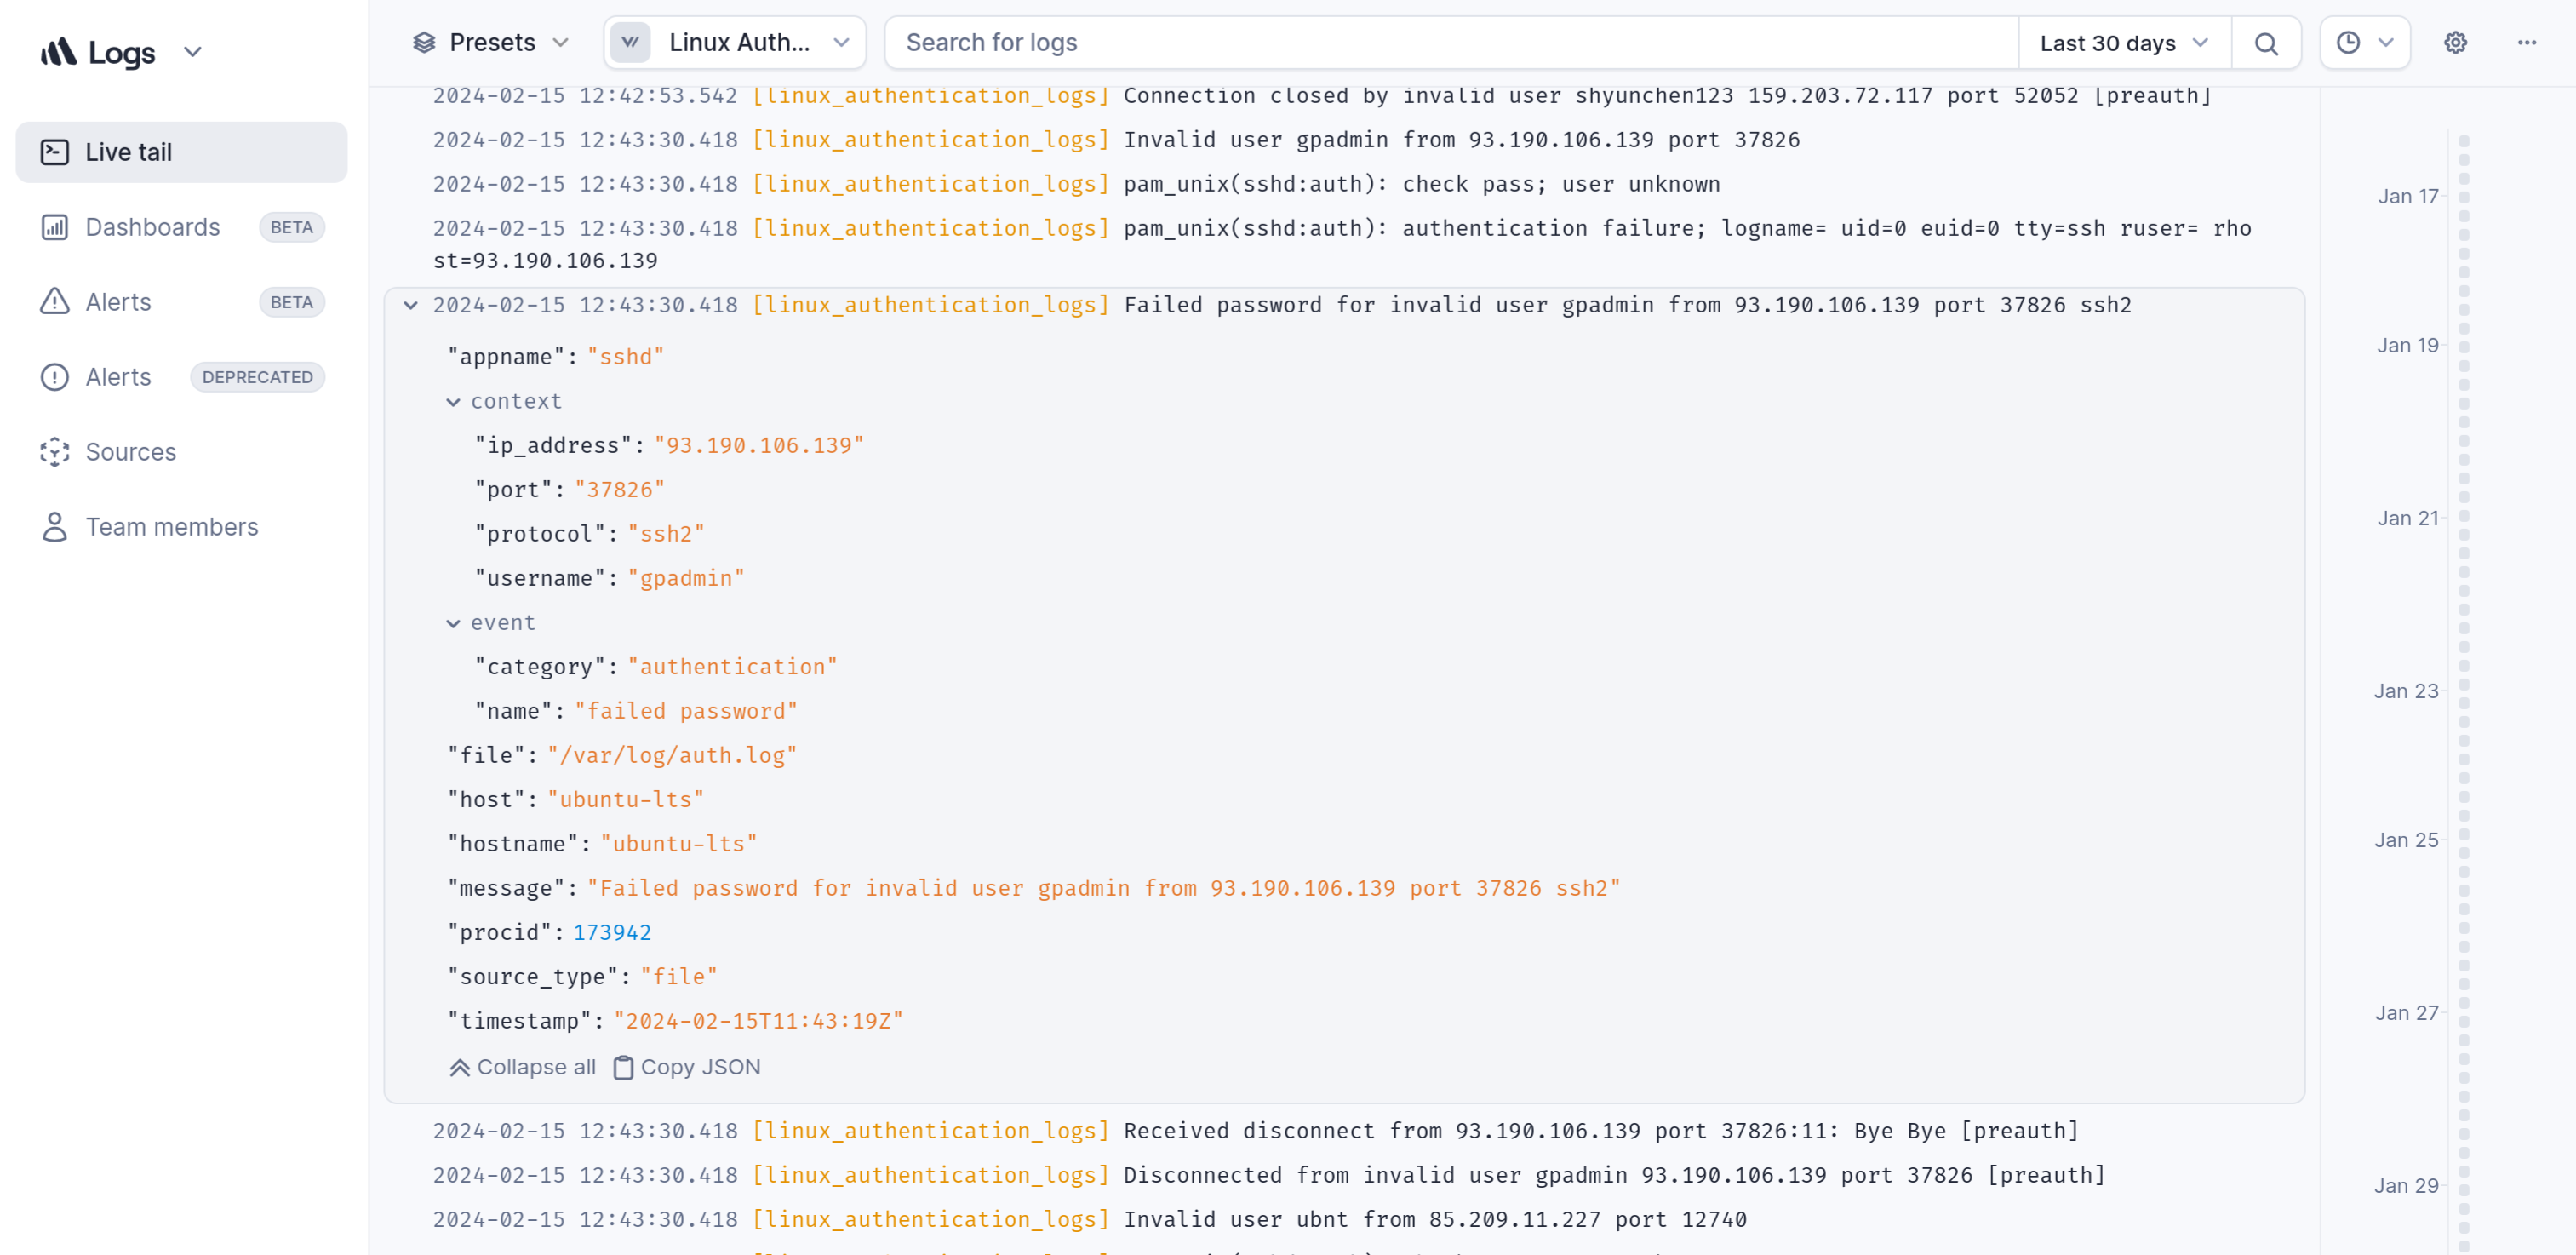Click the Presets layers icon

tap(424, 43)
